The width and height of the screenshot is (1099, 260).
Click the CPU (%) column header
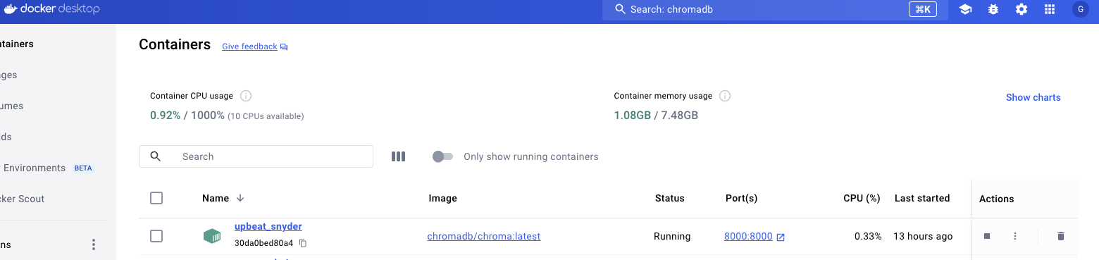point(862,198)
